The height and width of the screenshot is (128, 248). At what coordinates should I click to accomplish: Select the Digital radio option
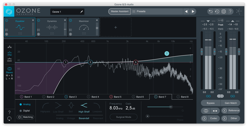pyautogui.click(x=21, y=111)
